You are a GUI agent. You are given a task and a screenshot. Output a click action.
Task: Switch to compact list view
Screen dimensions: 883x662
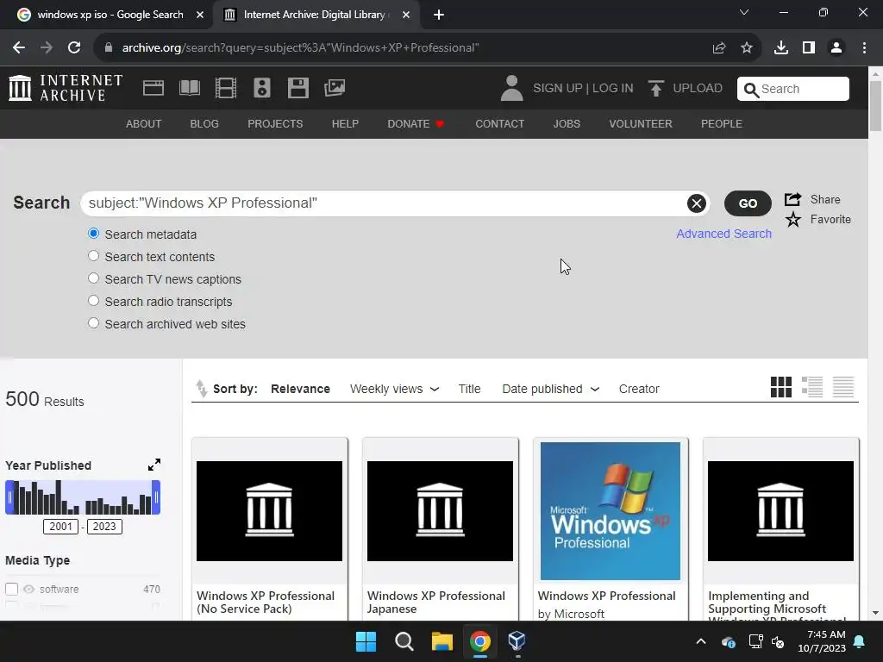843,387
